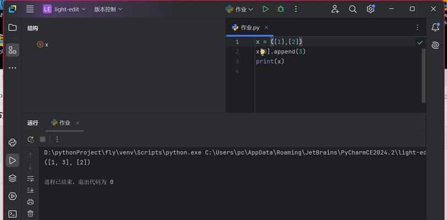Open the Code With Me add-user icon
Image resolution: width=447 pixels, height=220 pixels.
click(335, 9)
